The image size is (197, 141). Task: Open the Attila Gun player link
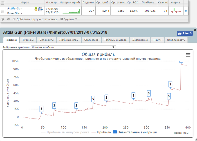(x=15, y=8)
